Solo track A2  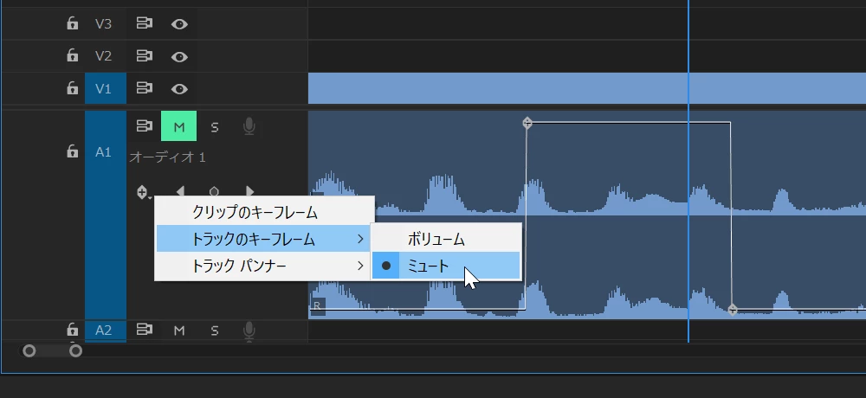(x=214, y=331)
